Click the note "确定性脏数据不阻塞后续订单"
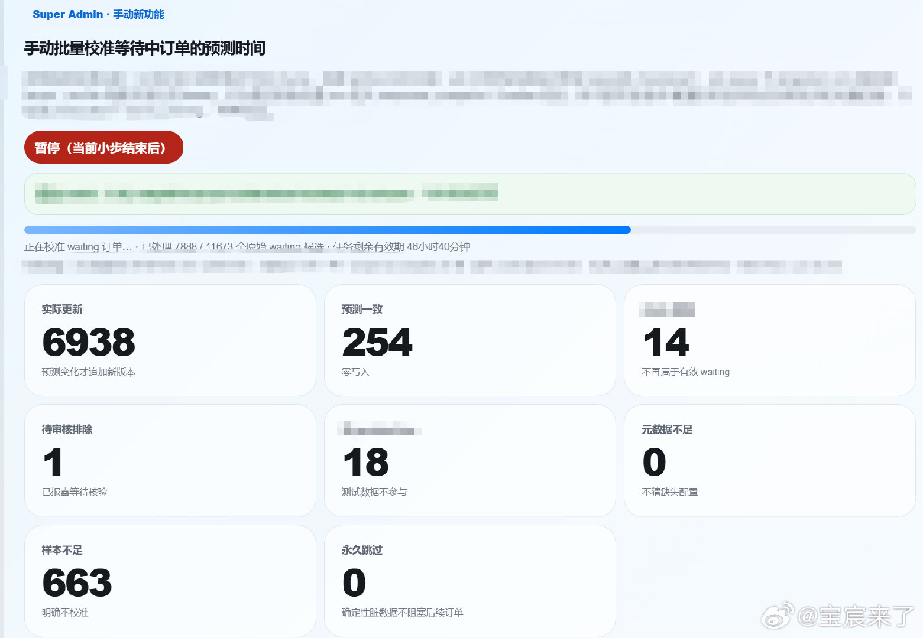The width and height of the screenshot is (923, 638). (402, 613)
